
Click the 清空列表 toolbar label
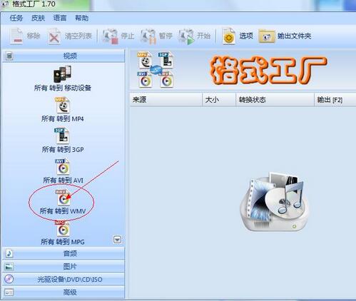78,36
